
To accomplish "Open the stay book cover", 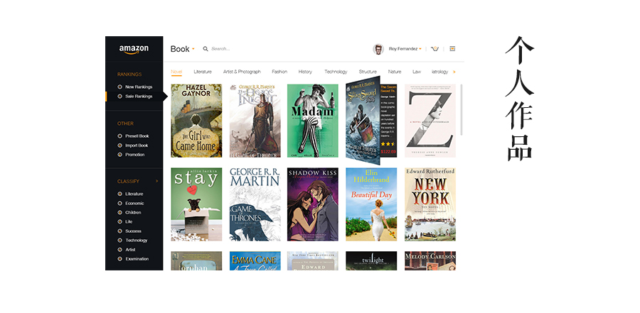I will click(196, 204).
